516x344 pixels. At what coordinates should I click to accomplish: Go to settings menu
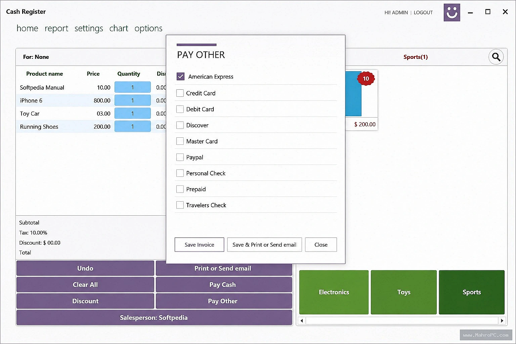point(89,29)
